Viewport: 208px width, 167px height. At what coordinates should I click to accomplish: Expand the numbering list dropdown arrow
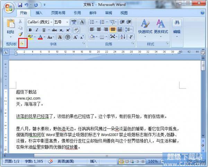(107, 22)
